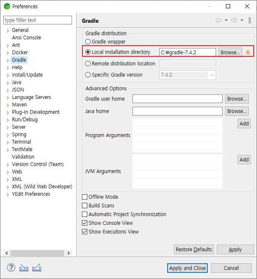Screen dimensions: 257x279
Task: Select Run/Debug preferences page
Action: (25, 120)
